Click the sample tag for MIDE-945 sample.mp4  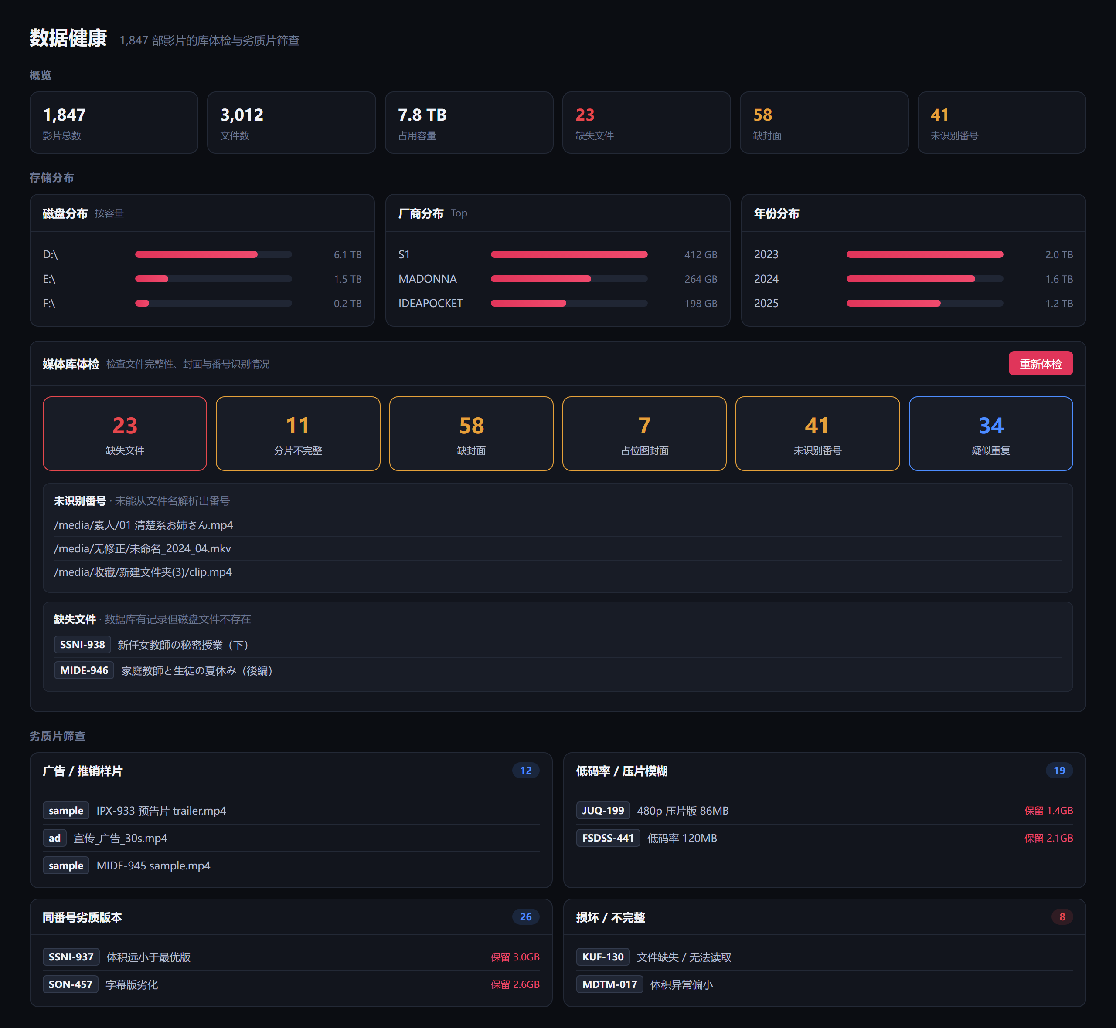[66, 866]
